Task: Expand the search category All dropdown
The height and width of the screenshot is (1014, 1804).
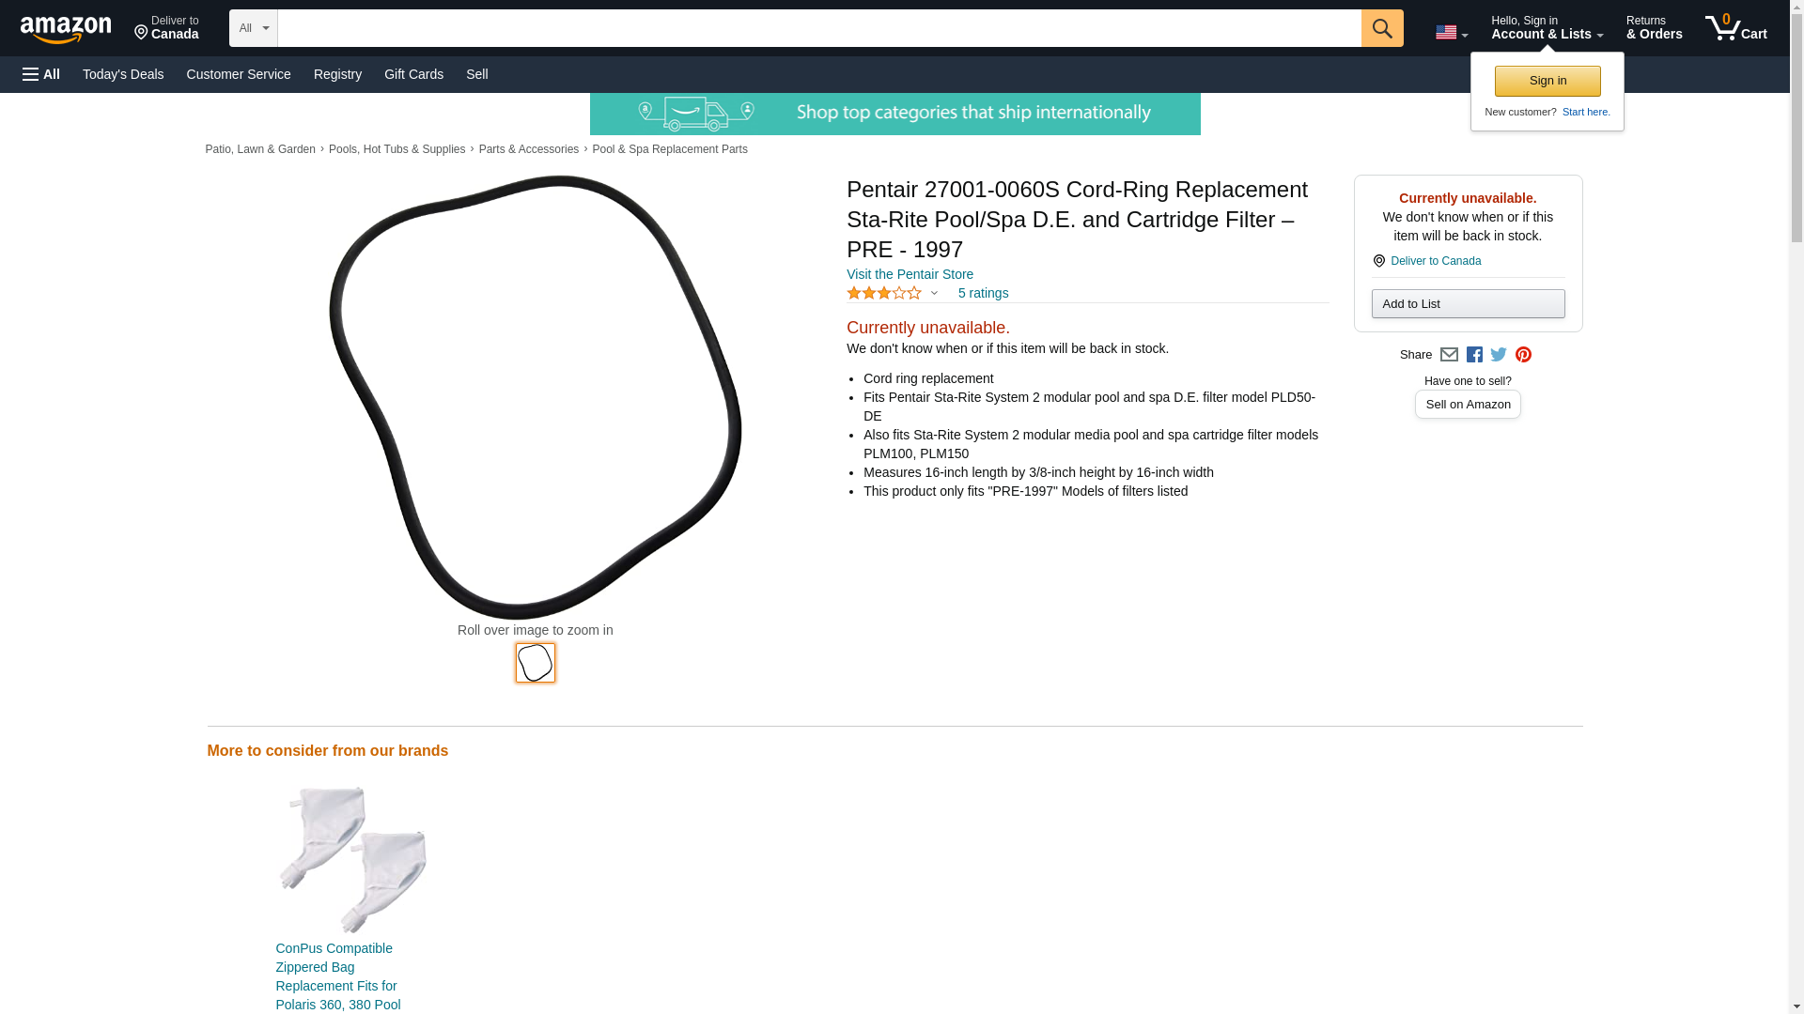Action: click(254, 28)
